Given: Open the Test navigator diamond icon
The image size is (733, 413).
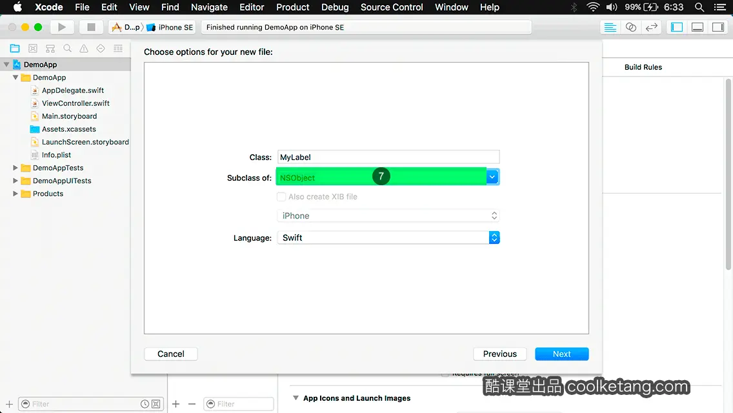Looking at the screenshot, I should (101, 48).
